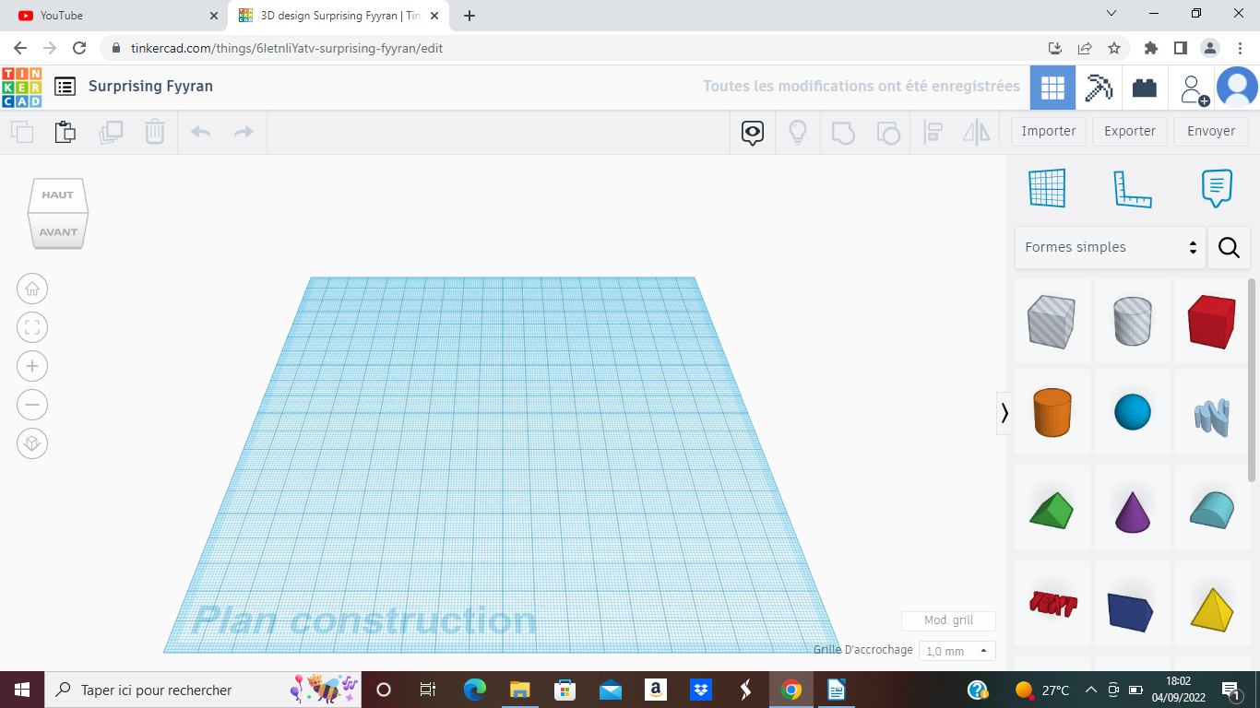The image size is (1260, 708).
Task: Click the Paste clipboard icon
Action: (x=65, y=132)
